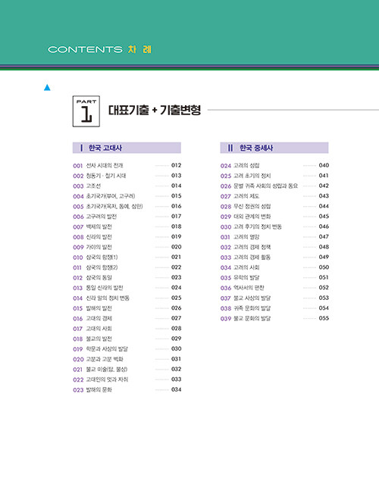Open entry 006 고구려의 발전
379x487 pixels.
tap(127, 217)
